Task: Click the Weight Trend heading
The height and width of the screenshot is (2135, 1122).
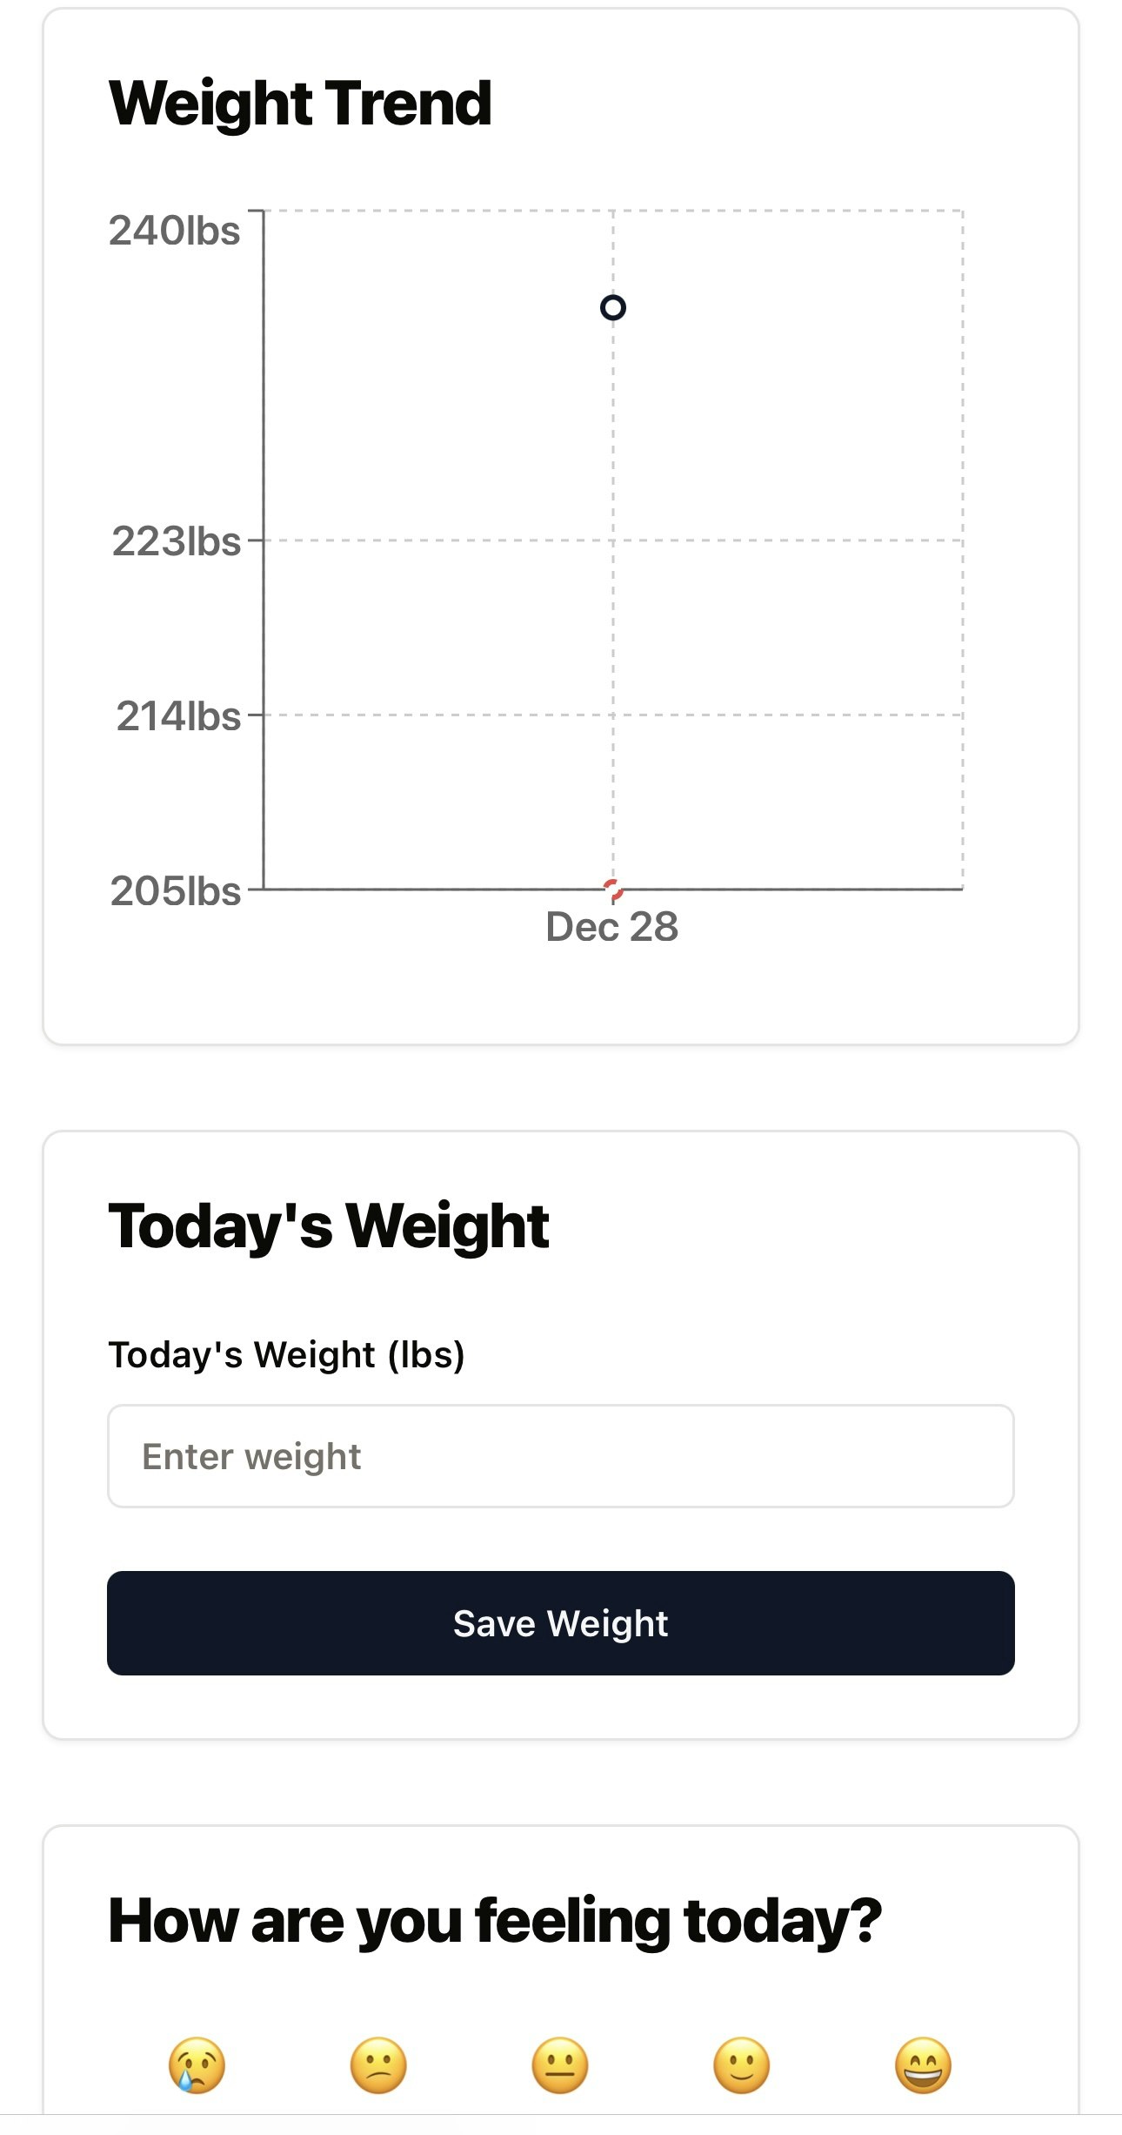Action: tap(300, 104)
